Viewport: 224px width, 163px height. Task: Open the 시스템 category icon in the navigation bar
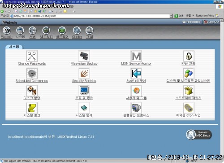pyautogui.click(x=20, y=31)
